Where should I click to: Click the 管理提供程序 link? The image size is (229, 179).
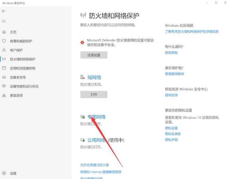coord(174,74)
